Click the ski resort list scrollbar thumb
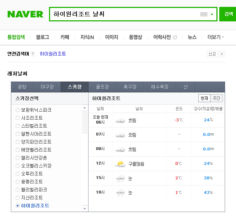 pos(85,122)
